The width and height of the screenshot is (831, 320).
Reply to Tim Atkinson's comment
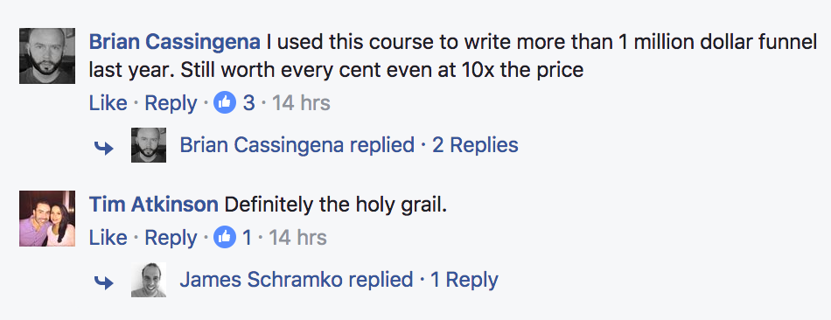(171, 239)
